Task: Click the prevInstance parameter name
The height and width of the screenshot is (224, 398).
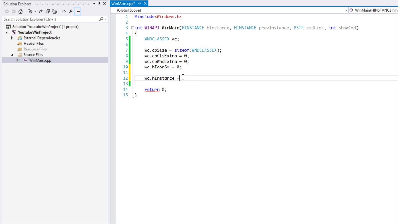Action: click(x=274, y=28)
